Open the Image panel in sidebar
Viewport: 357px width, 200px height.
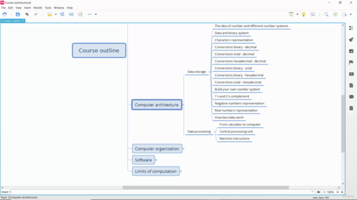click(351, 51)
